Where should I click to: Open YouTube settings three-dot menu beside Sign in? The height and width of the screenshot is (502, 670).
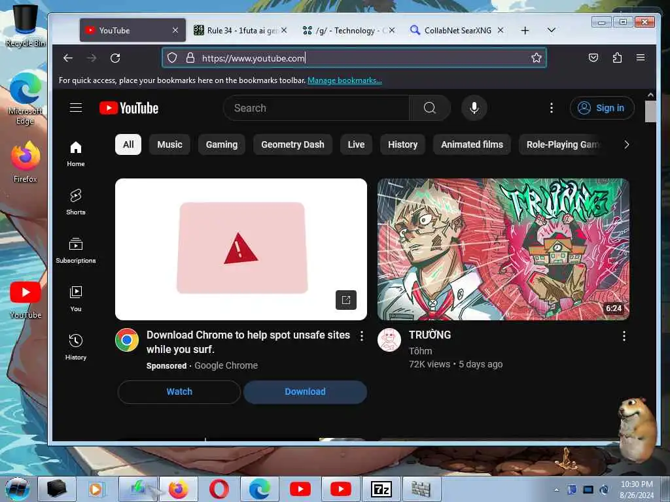[x=551, y=108]
